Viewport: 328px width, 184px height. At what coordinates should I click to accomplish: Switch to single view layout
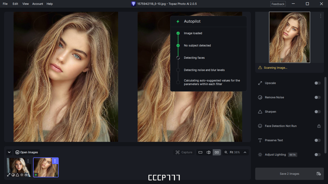click(x=200, y=152)
